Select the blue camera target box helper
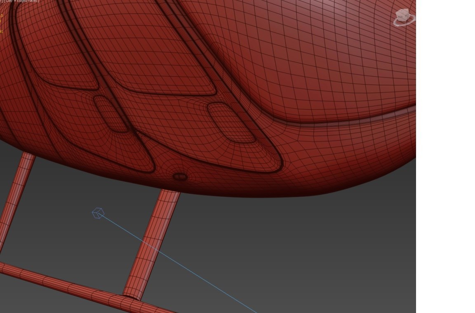 (x=98, y=213)
